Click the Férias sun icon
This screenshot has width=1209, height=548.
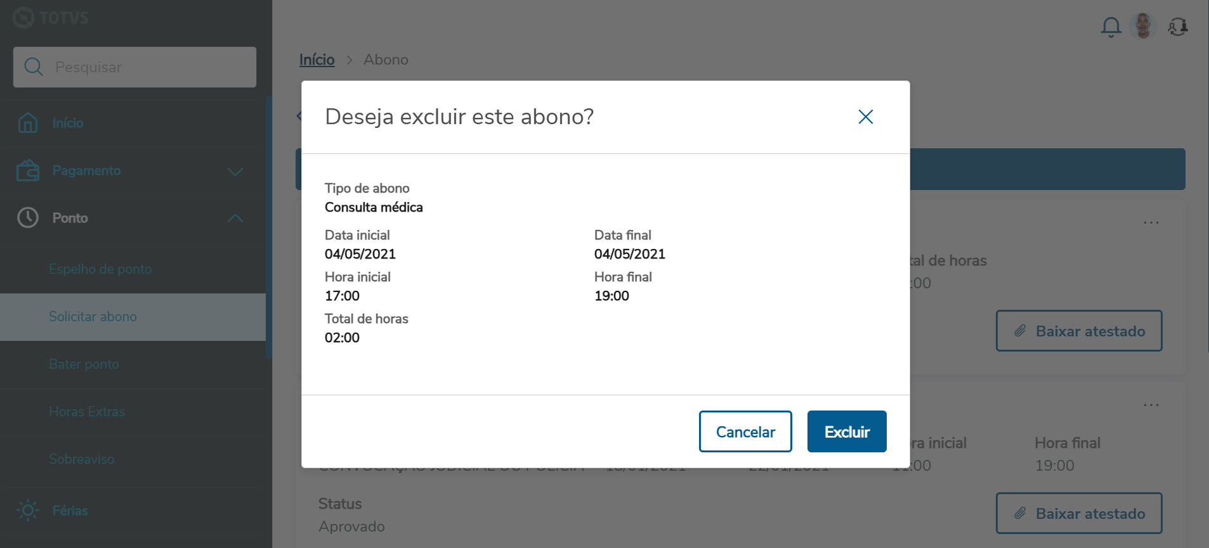(x=28, y=510)
